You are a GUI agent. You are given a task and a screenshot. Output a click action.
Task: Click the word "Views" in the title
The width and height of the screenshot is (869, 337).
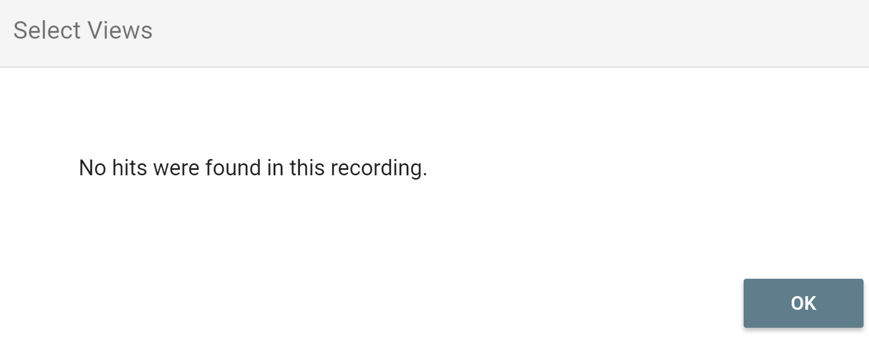120,30
